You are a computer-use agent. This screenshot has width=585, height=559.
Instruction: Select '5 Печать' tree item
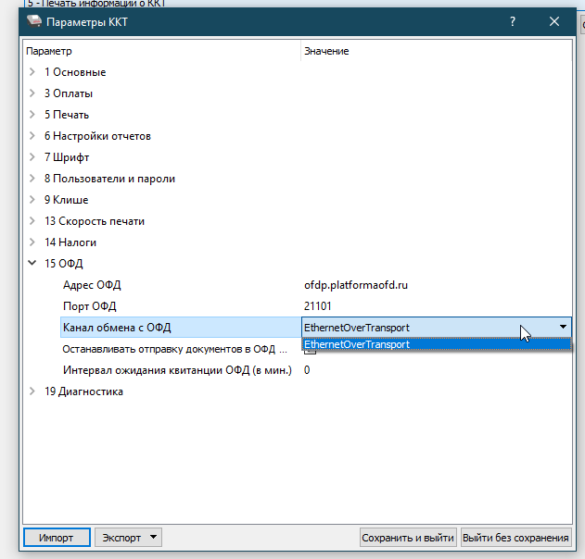pyautogui.click(x=67, y=115)
